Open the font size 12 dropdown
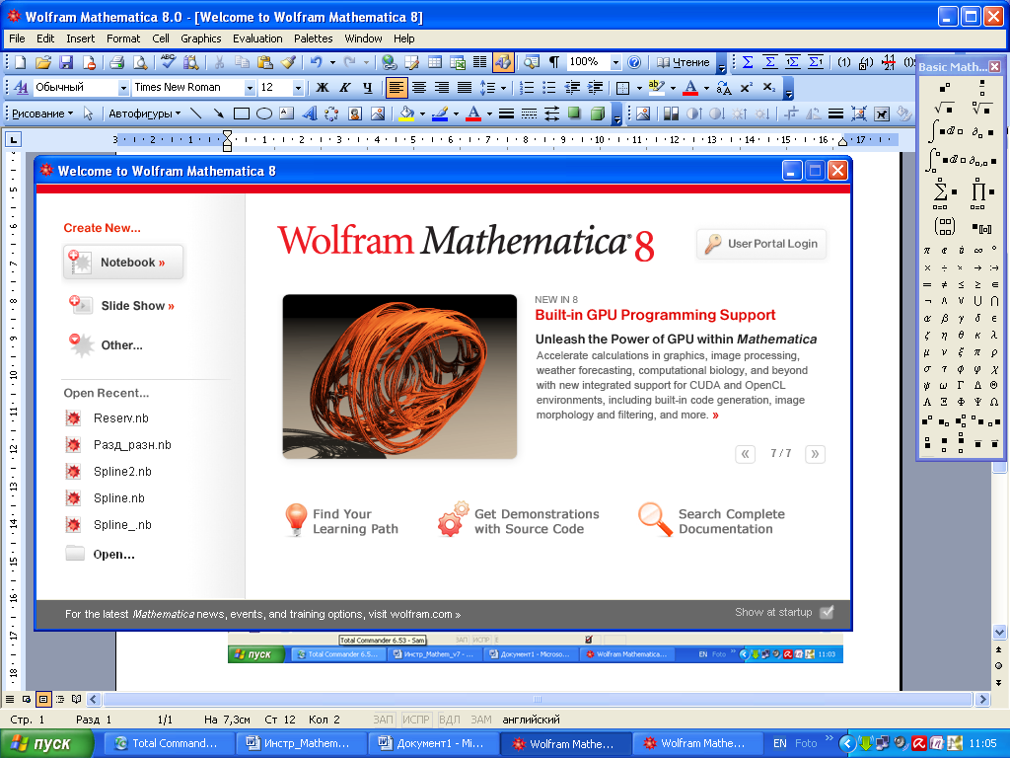 [x=298, y=88]
